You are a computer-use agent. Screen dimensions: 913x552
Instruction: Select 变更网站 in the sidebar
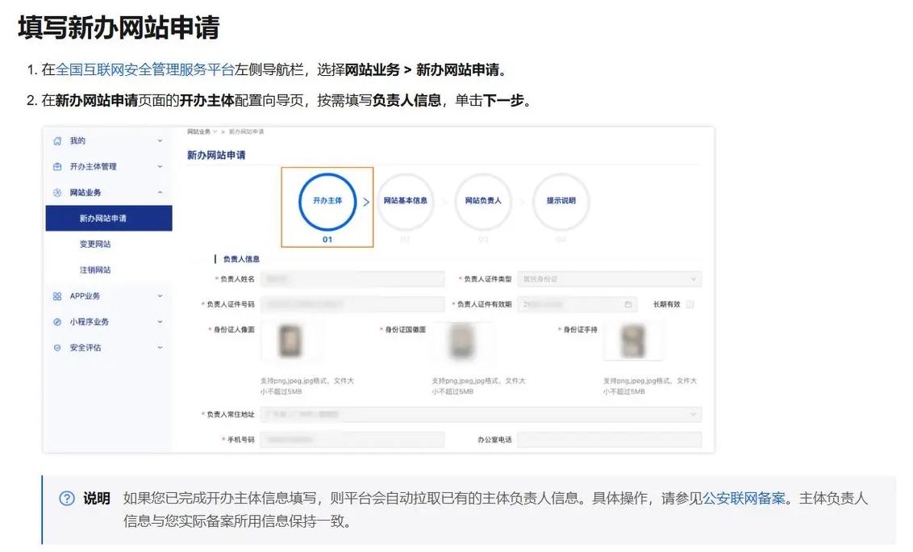tap(95, 245)
